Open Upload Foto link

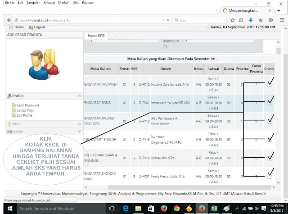pyautogui.click(x=25, y=110)
